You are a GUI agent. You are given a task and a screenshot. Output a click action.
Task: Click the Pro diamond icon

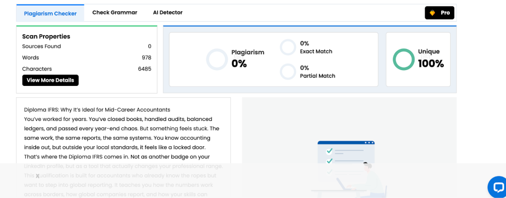[432, 13]
